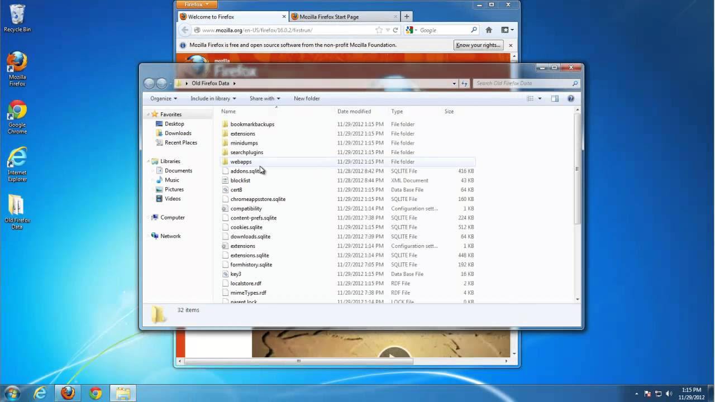Switch to Mozilla Firefox Start Page tab
715x402 pixels.
[345, 17]
